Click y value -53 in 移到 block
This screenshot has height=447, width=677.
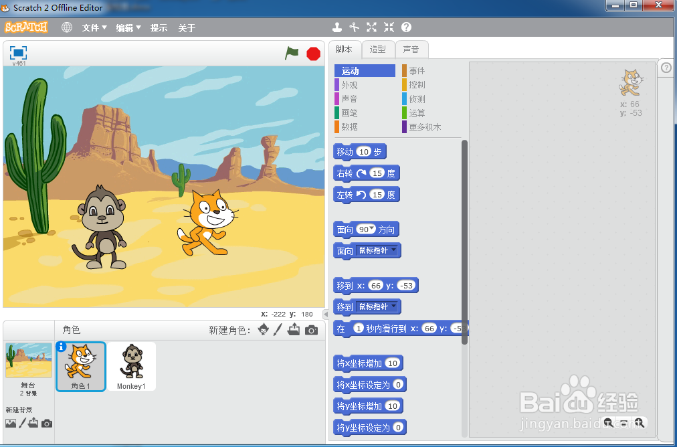pos(406,286)
